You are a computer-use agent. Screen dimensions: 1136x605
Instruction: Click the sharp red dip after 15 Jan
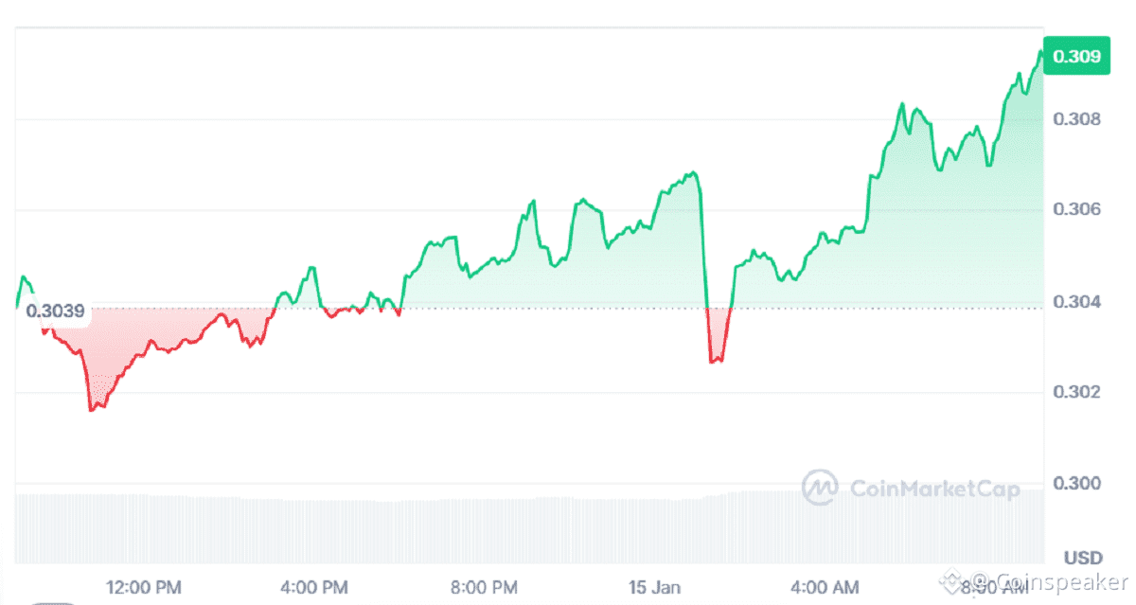716,360
